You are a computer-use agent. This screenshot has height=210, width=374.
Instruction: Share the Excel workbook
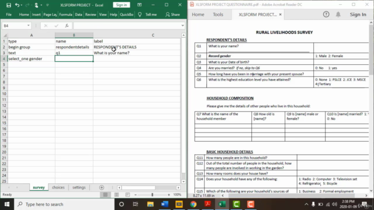click(x=173, y=15)
